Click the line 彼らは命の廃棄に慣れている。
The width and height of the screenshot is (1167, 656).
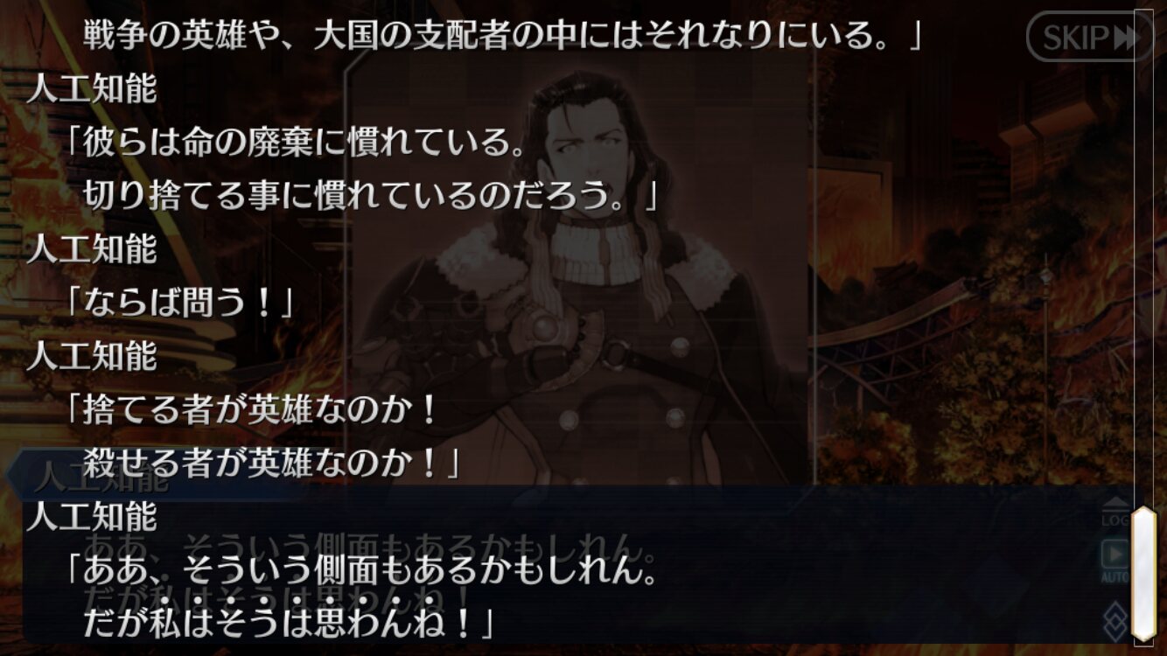(297, 143)
